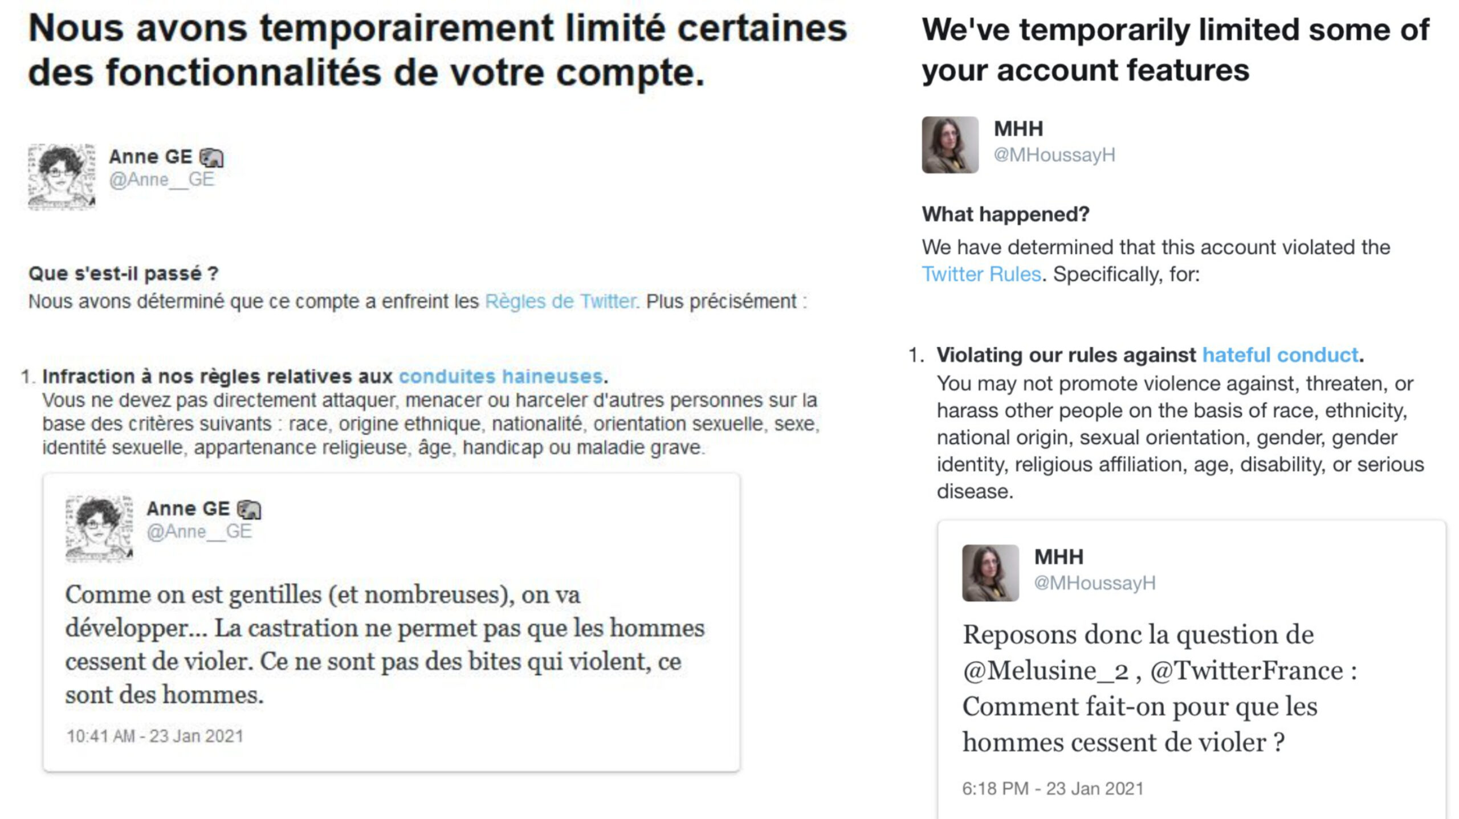
Task: Click the MHH avatar below the English heading
Action: coord(950,145)
